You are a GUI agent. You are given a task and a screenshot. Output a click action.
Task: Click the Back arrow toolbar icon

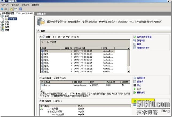pyautogui.click(x=2, y=9)
